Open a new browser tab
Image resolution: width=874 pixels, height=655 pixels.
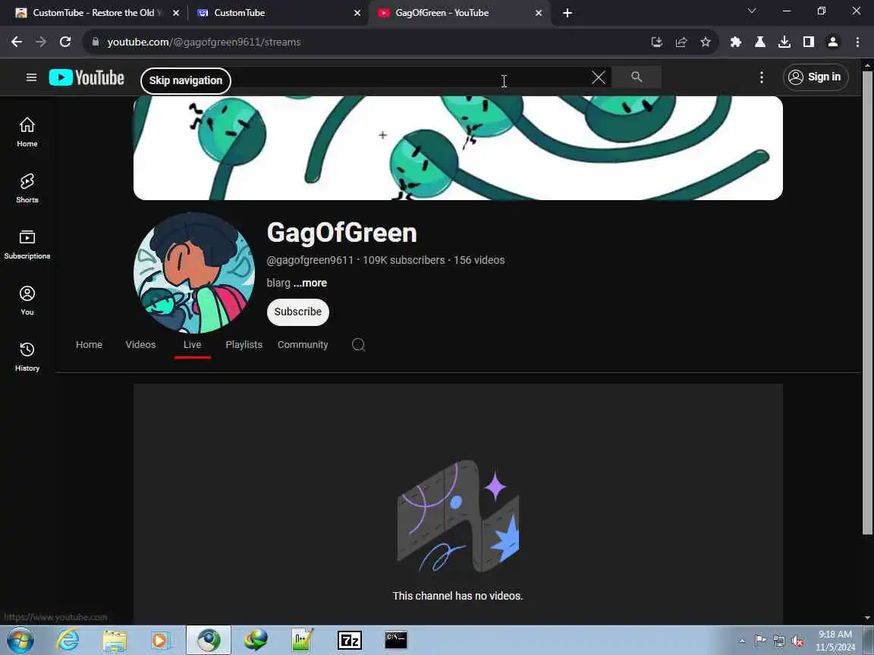pyautogui.click(x=567, y=13)
